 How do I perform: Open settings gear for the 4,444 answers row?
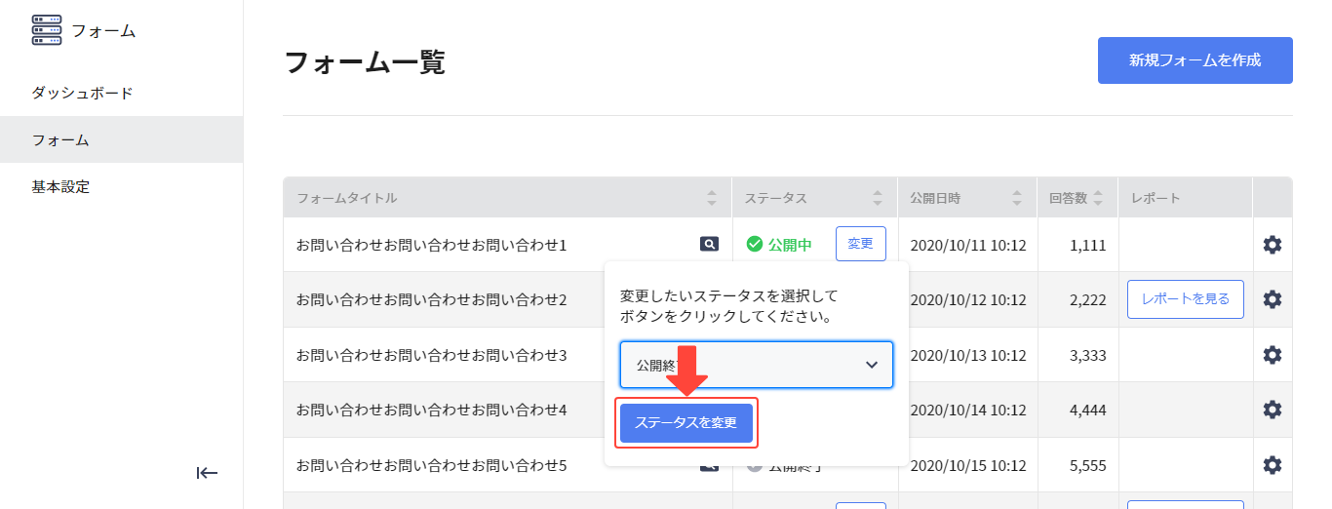click(x=1273, y=410)
